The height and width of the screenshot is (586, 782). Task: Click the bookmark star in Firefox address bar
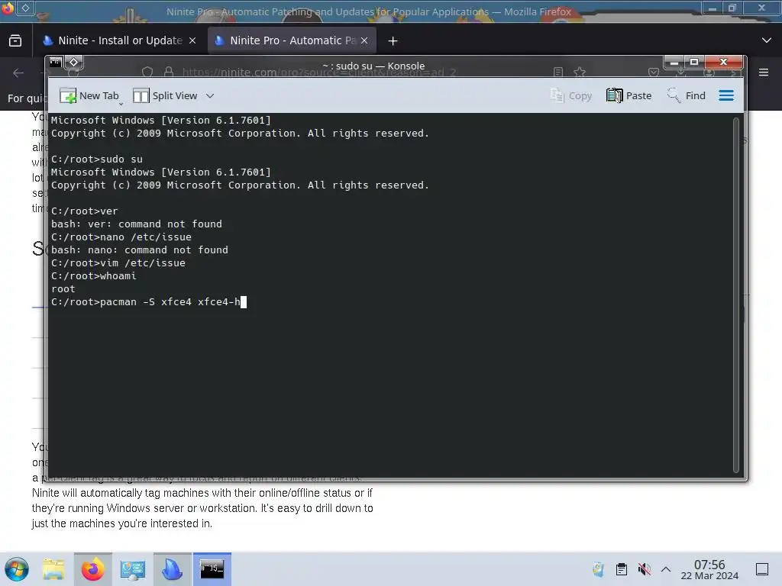pos(580,72)
